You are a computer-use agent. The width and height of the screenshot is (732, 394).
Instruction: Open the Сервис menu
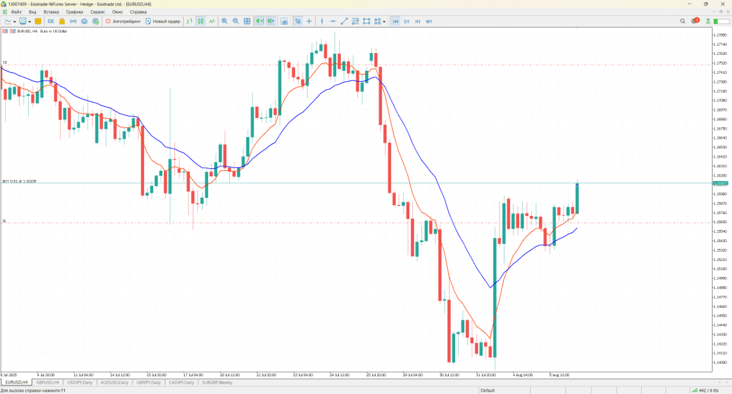(97, 12)
